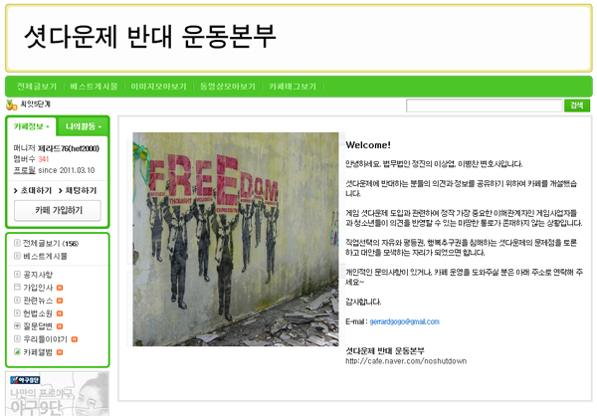Click the green 검색 search button
Screen dimensions: 597x416
(577, 105)
